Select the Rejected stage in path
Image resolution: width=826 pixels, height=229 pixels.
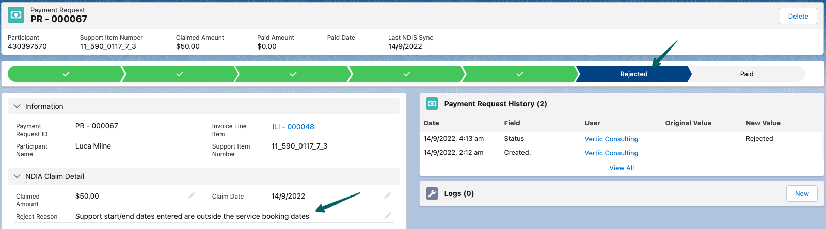[633, 74]
